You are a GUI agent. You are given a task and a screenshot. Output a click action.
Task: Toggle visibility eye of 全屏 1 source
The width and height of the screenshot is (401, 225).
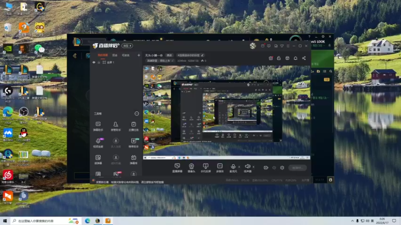(94, 62)
